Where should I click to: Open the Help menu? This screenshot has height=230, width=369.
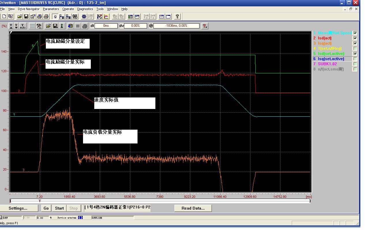(124, 9)
